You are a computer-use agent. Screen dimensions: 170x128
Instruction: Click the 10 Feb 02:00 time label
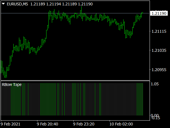pos(121,124)
